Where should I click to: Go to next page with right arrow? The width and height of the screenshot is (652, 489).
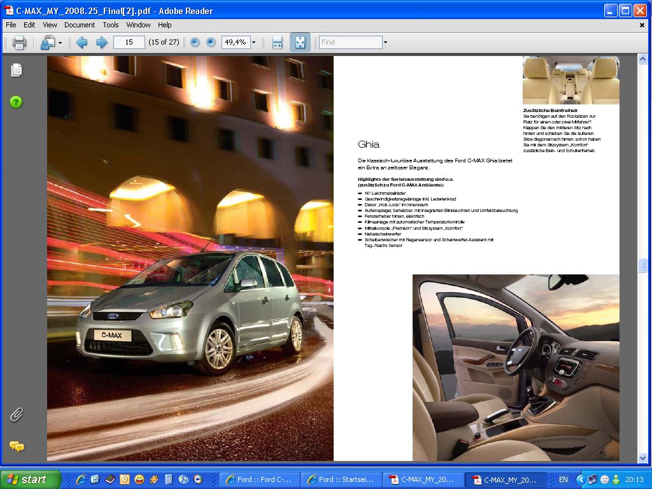[101, 43]
